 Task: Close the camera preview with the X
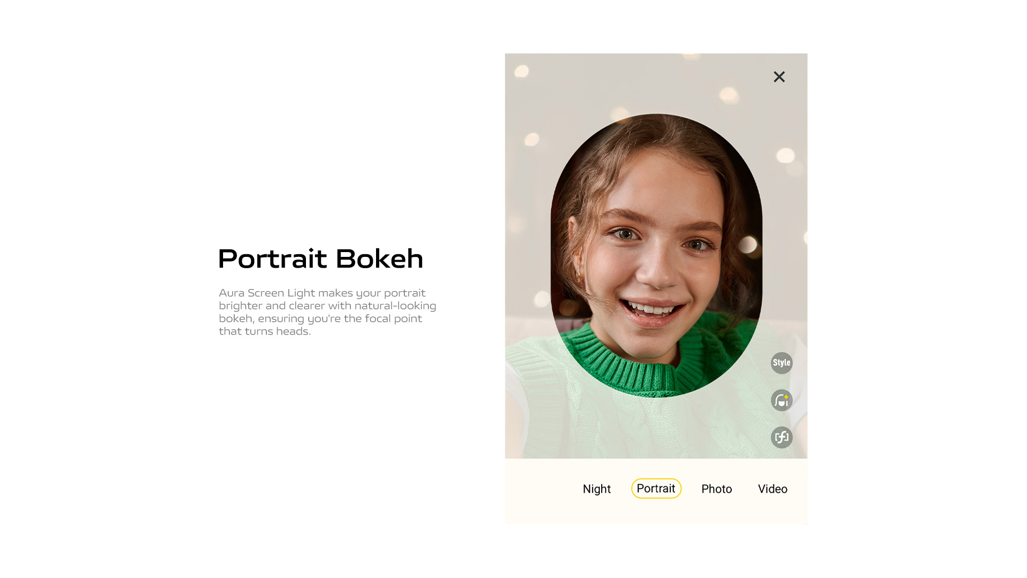pyautogui.click(x=779, y=77)
